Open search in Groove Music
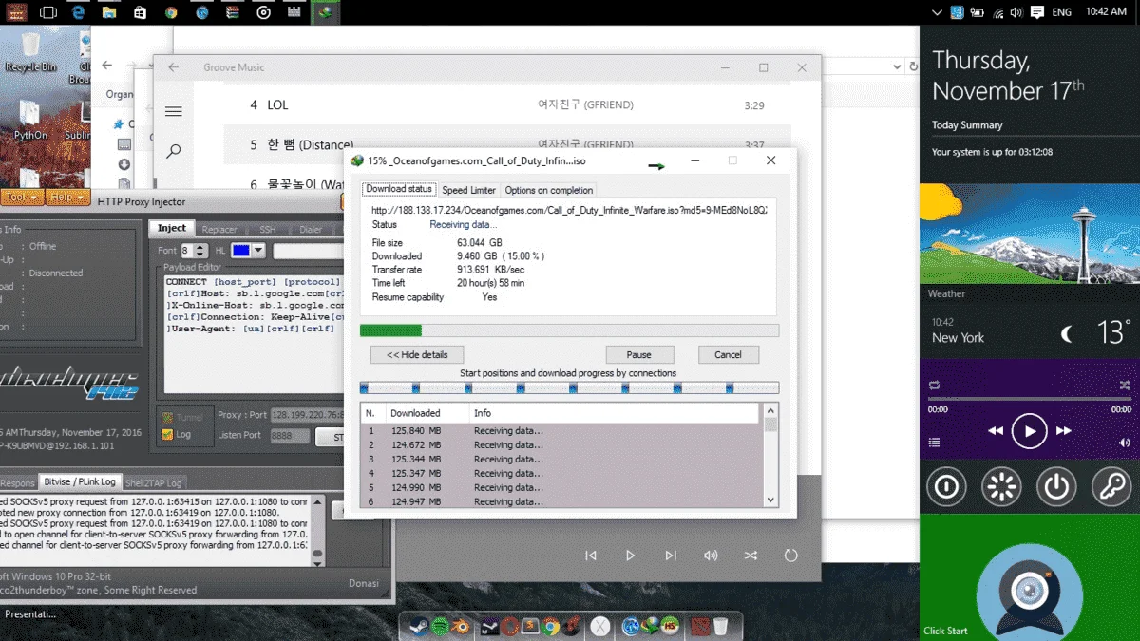The width and height of the screenshot is (1140, 641). 173,151
